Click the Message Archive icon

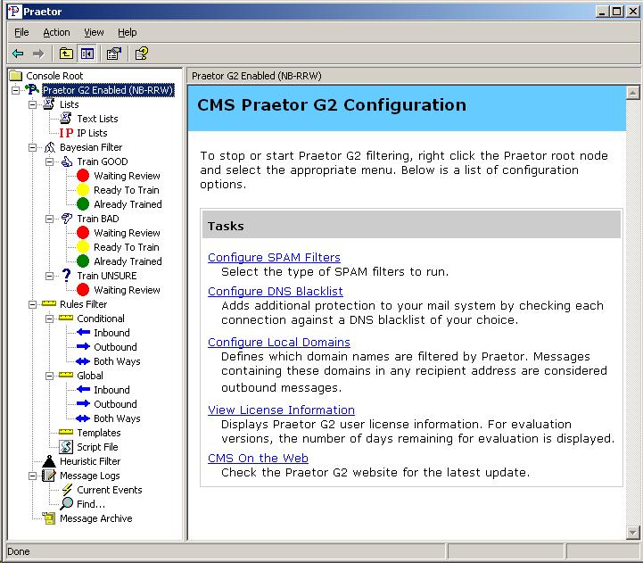[49, 518]
